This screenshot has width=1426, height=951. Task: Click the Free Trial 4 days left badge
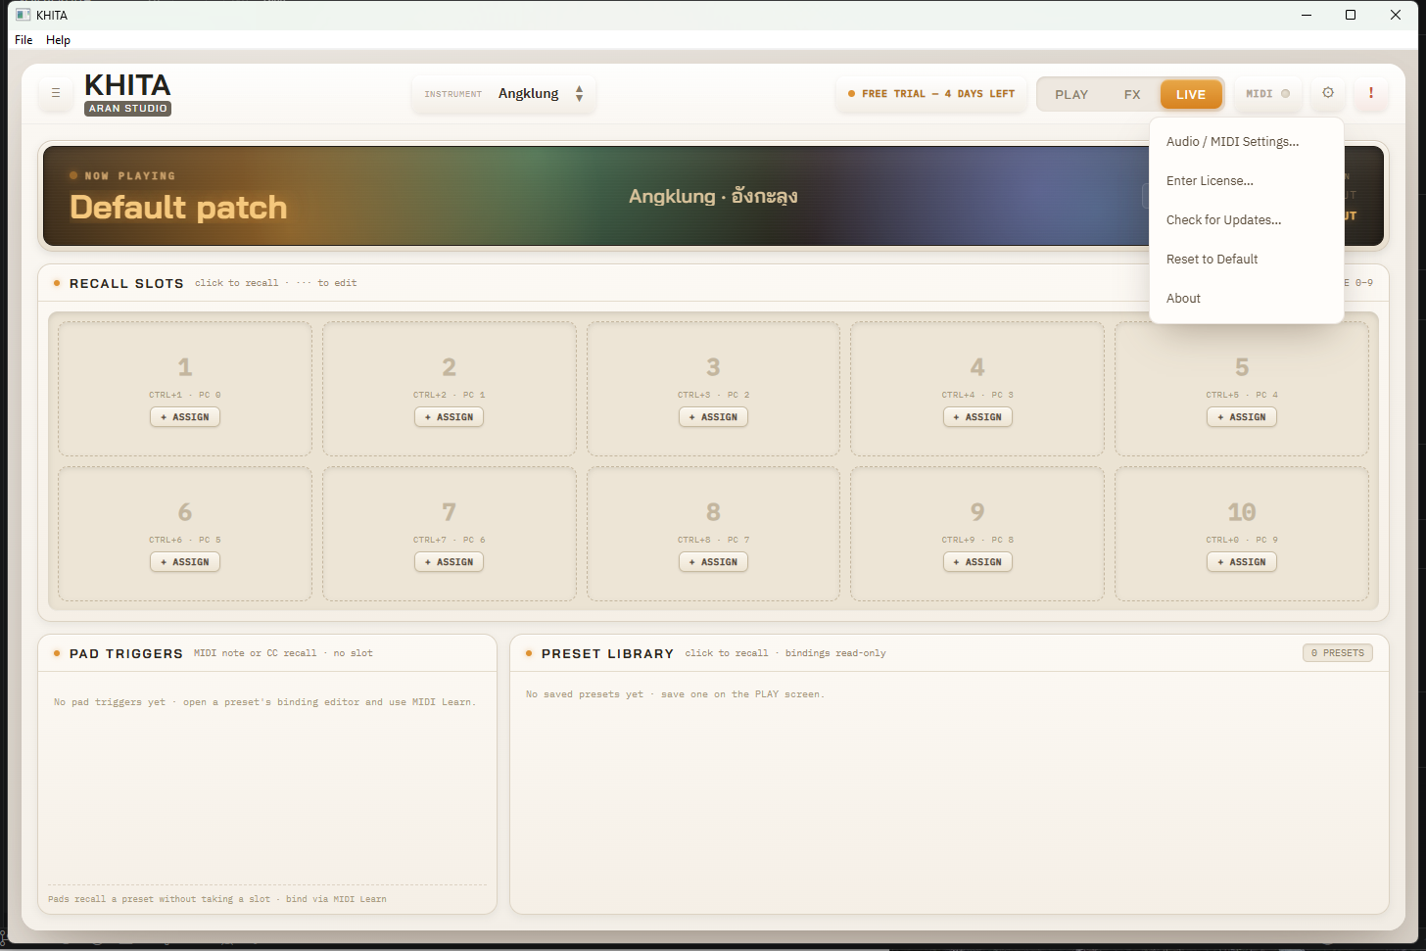coord(931,94)
